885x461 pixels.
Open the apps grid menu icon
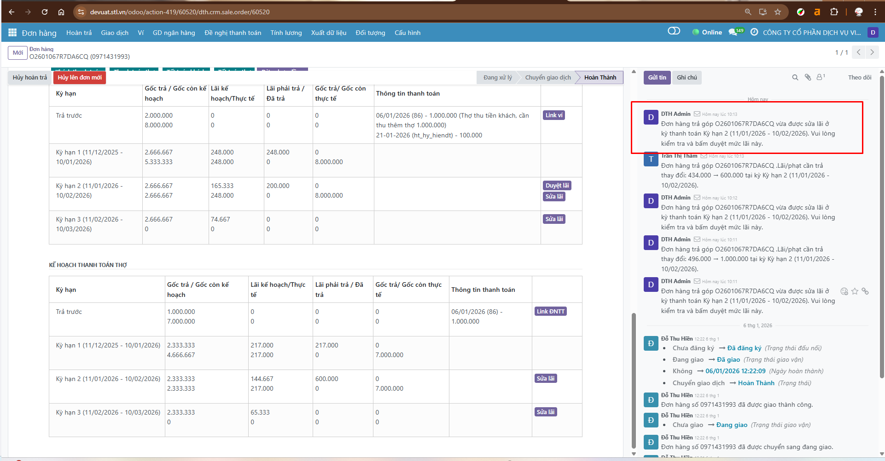tap(12, 33)
